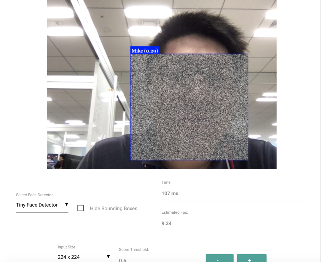Increase threshold with the plus button
Viewport: 321px width, 262px height.
pos(252,258)
